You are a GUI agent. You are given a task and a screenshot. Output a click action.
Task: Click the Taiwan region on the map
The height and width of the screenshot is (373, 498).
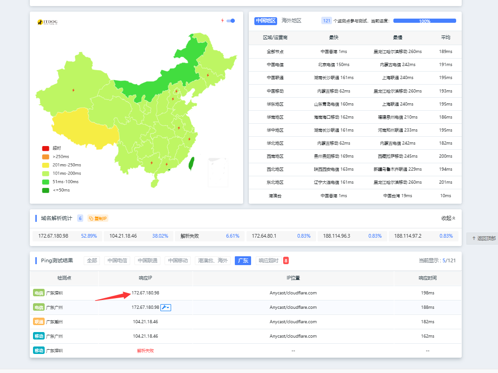191,163
